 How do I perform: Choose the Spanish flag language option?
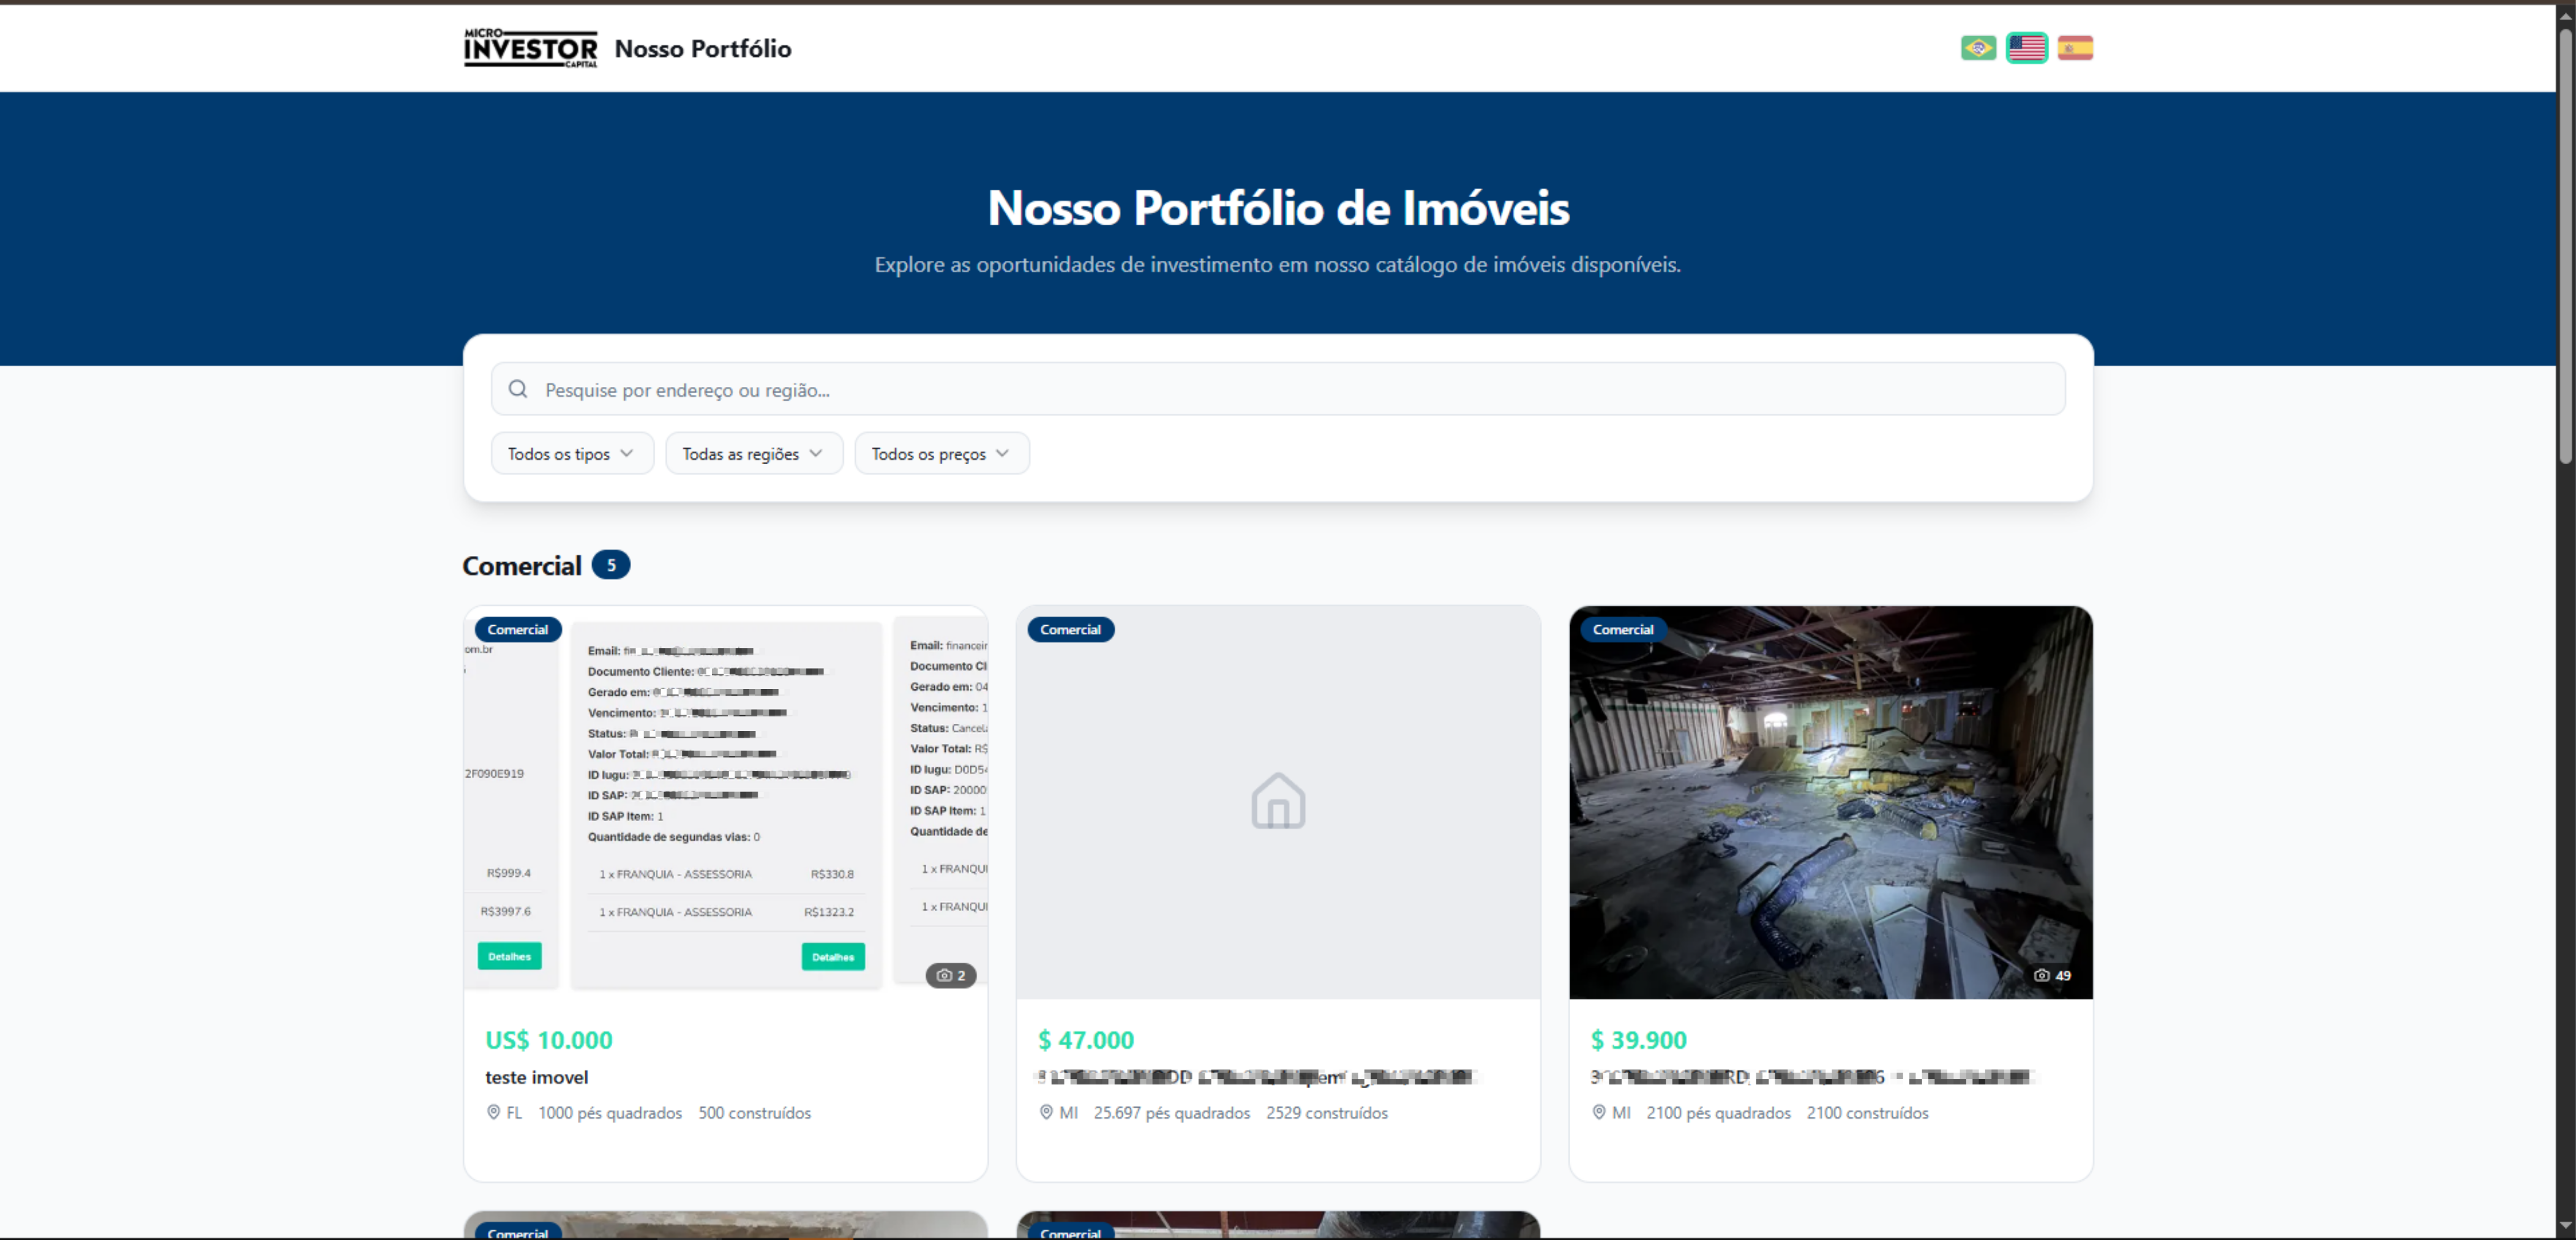tap(2075, 48)
